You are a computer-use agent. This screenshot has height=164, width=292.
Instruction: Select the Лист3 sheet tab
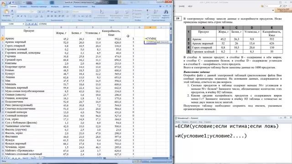click(33, 158)
